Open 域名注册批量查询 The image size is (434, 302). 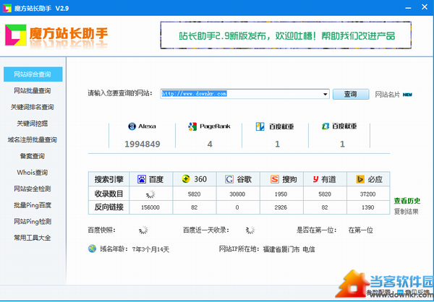[33, 139]
